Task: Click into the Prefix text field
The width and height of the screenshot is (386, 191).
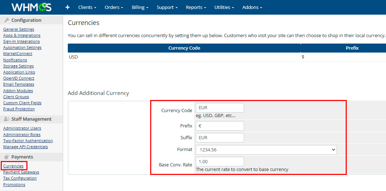Action: (x=220, y=126)
